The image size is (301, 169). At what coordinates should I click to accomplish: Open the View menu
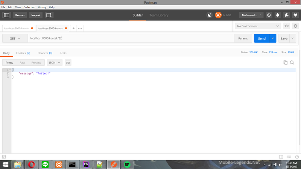click(18, 7)
